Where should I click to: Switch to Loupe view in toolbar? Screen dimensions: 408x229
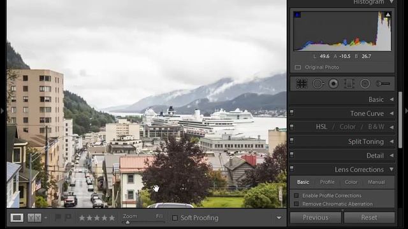tap(17, 218)
